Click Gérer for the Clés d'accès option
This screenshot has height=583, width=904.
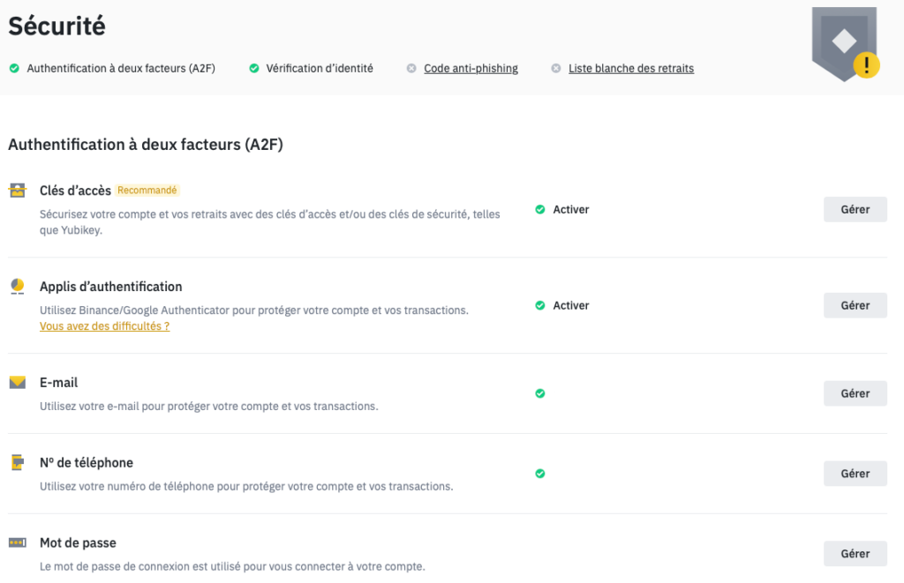click(x=855, y=209)
